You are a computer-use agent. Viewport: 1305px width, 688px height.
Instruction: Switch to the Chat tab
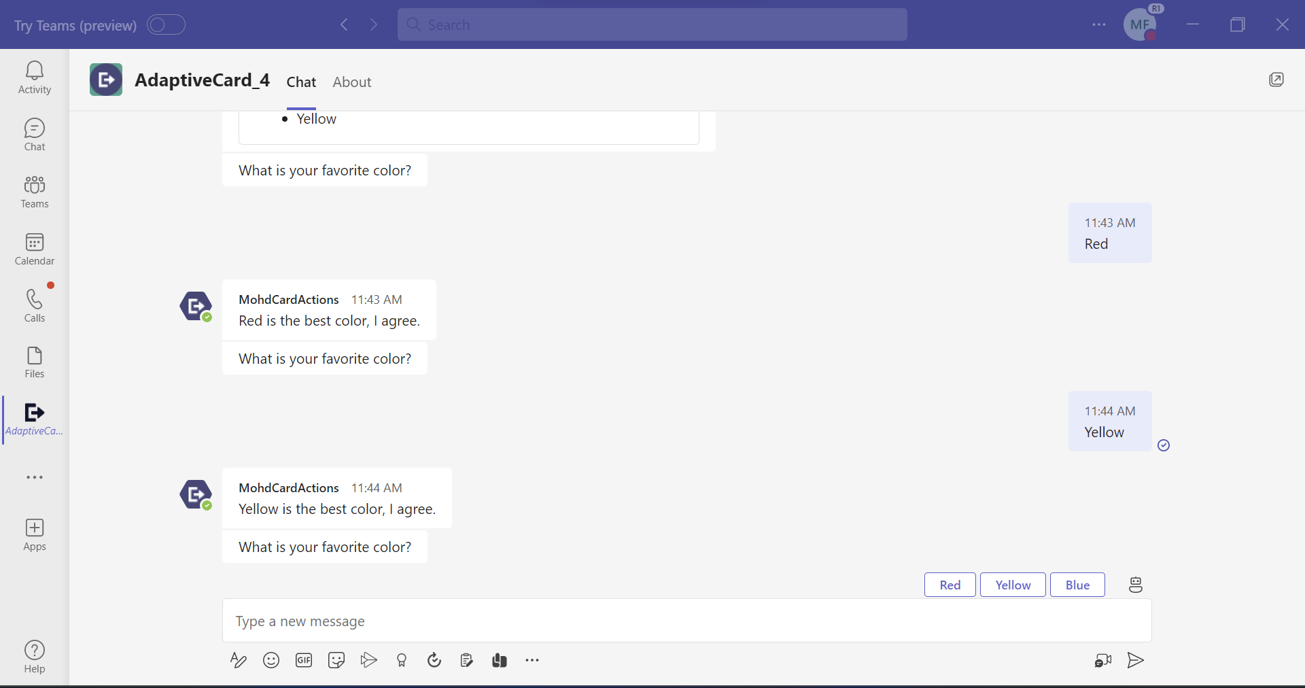pos(301,82)
